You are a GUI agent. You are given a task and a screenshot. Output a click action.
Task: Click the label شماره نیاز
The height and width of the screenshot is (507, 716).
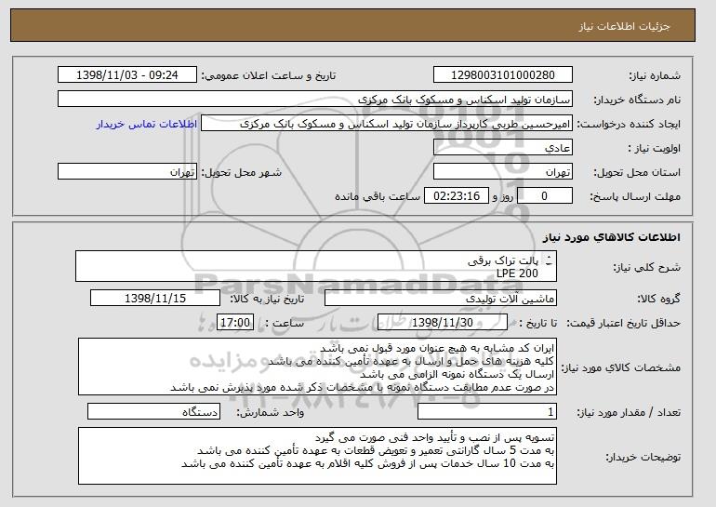pyautogui.click(x=655, y=76)
